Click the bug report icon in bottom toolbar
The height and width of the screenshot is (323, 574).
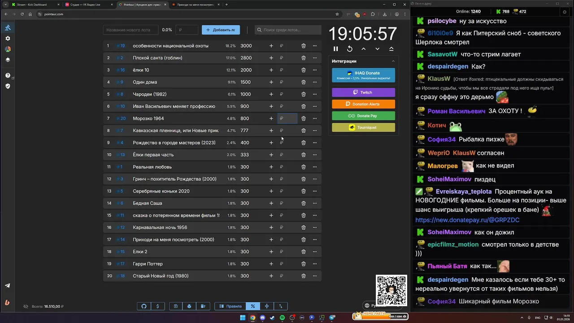(x=189, y=306)
